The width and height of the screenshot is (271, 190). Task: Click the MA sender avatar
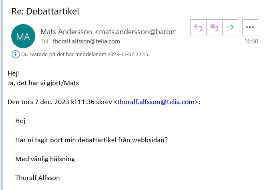pyautogui.click(x=22, y=36)
